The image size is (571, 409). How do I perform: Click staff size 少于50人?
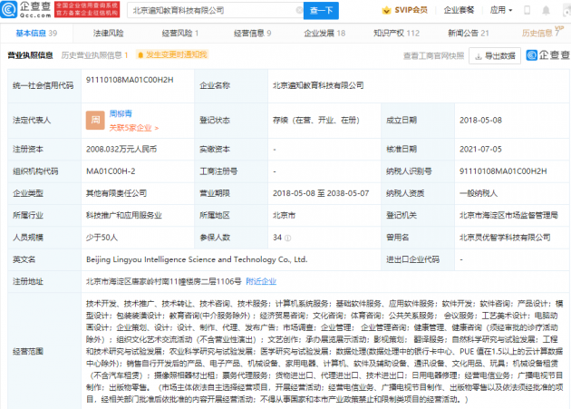pyautogui.click(x=102, y=238)
